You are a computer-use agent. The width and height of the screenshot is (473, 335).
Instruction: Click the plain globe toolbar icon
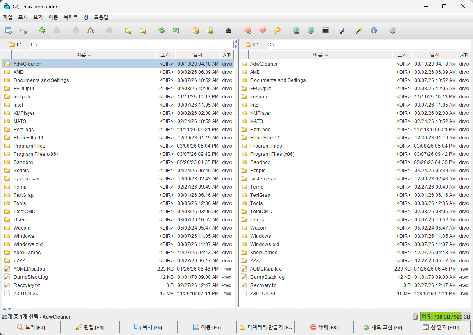tap(311, 30)
